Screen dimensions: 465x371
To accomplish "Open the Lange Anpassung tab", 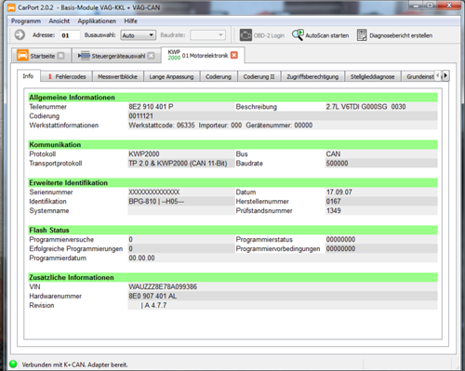I will click(x=171, y=76).
